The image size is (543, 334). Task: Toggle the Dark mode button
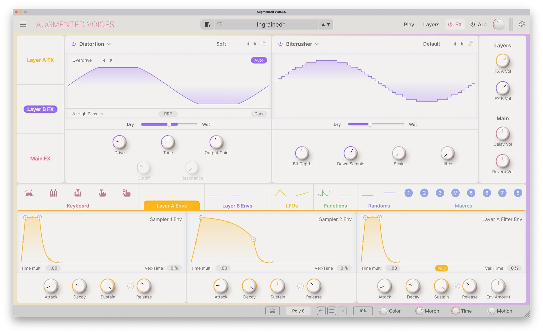[259, 114]
